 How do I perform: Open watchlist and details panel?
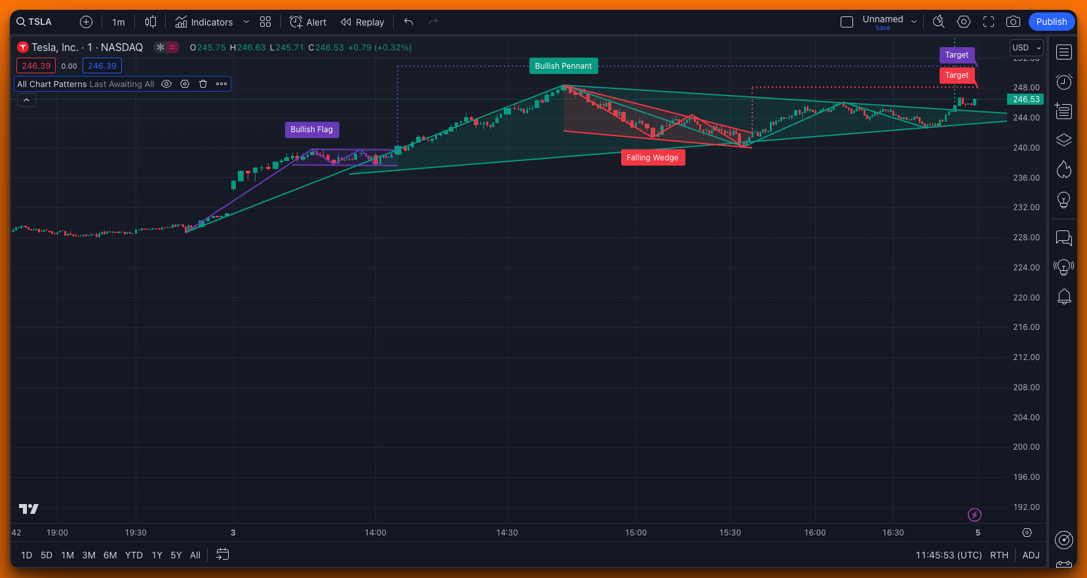pos(1064,52)
